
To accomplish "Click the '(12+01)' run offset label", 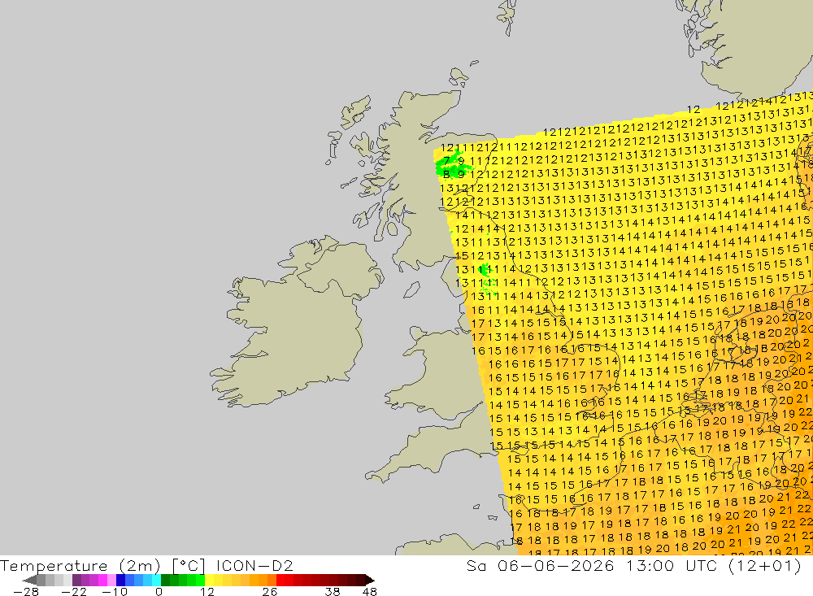I will 765,565.
